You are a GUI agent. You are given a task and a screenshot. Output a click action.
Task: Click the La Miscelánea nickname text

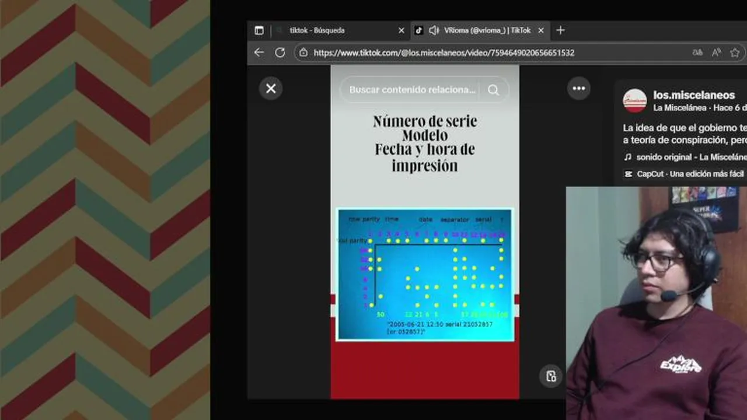tap(680, 108)
